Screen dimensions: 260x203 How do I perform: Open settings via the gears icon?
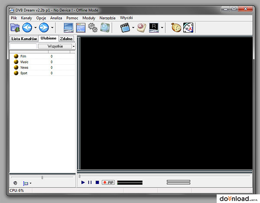[x=93, y=28]
